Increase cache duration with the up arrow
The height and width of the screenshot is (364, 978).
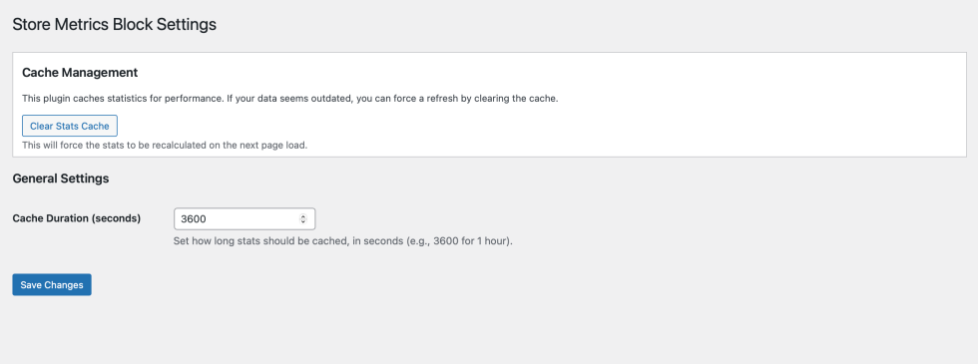(x=303, y=216)
